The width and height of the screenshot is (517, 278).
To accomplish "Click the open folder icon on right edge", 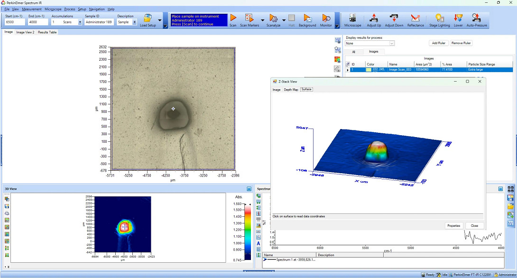I will coord(511,206).
